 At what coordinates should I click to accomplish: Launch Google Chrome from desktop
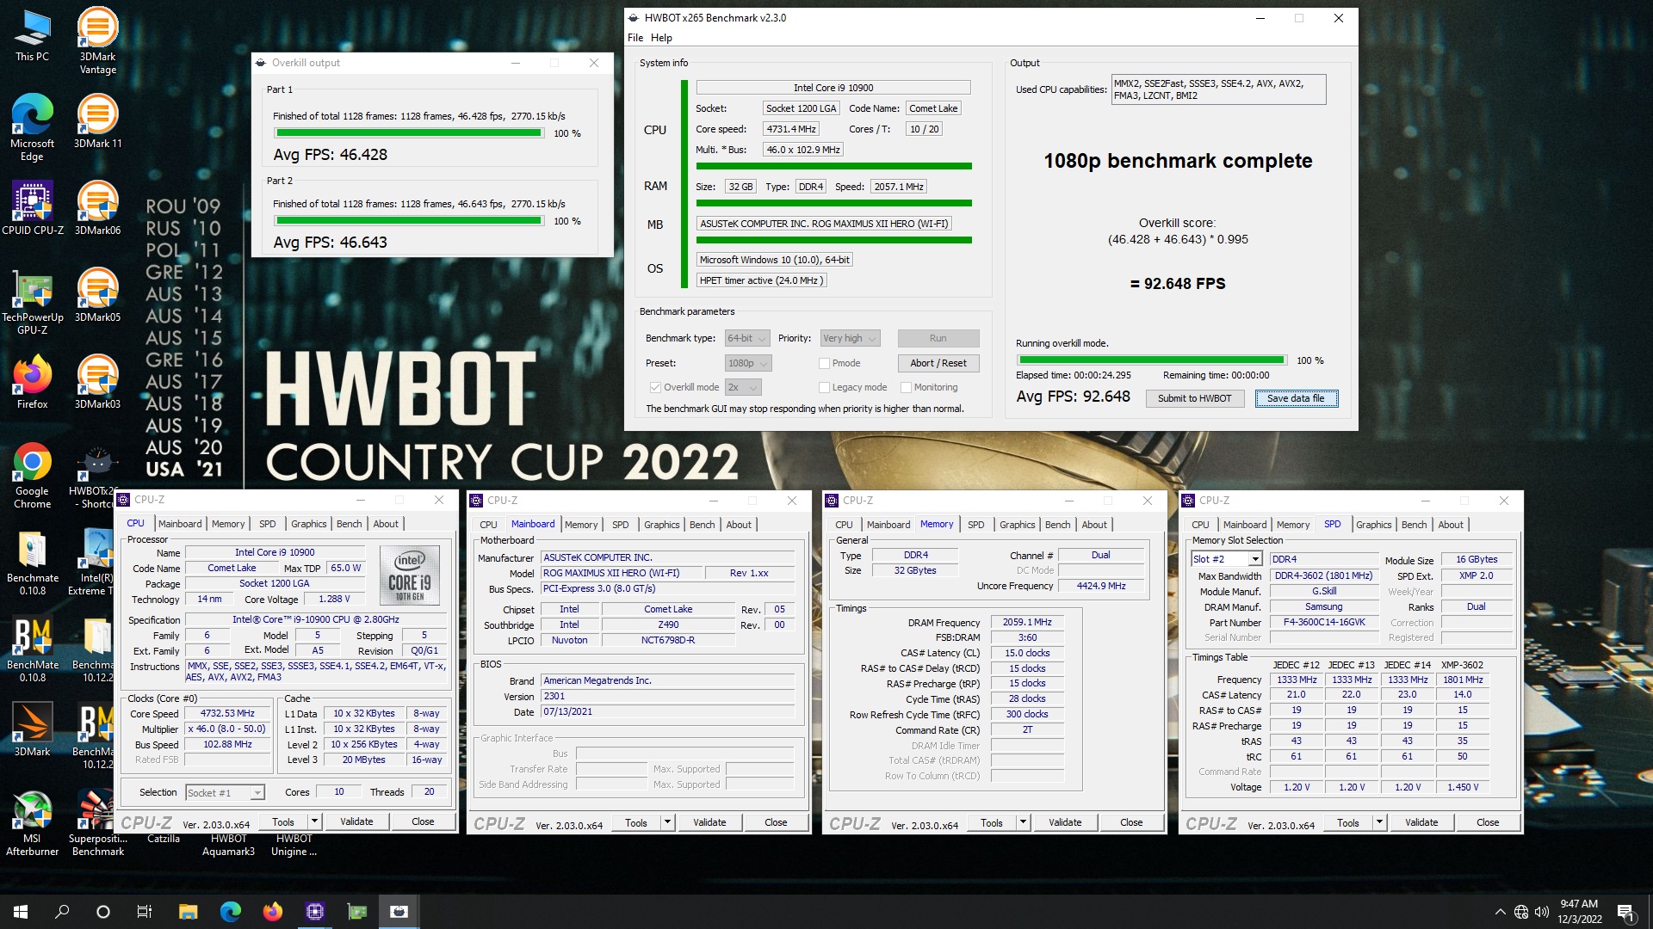pos(32,476)
